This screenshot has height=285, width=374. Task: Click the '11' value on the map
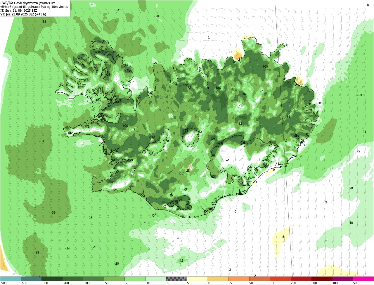coord(255,182)
